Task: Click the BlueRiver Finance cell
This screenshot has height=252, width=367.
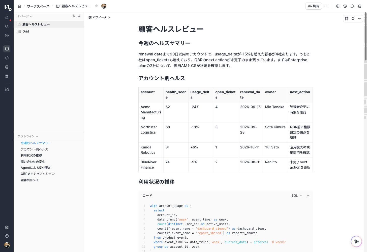Action: click(151, 165)
